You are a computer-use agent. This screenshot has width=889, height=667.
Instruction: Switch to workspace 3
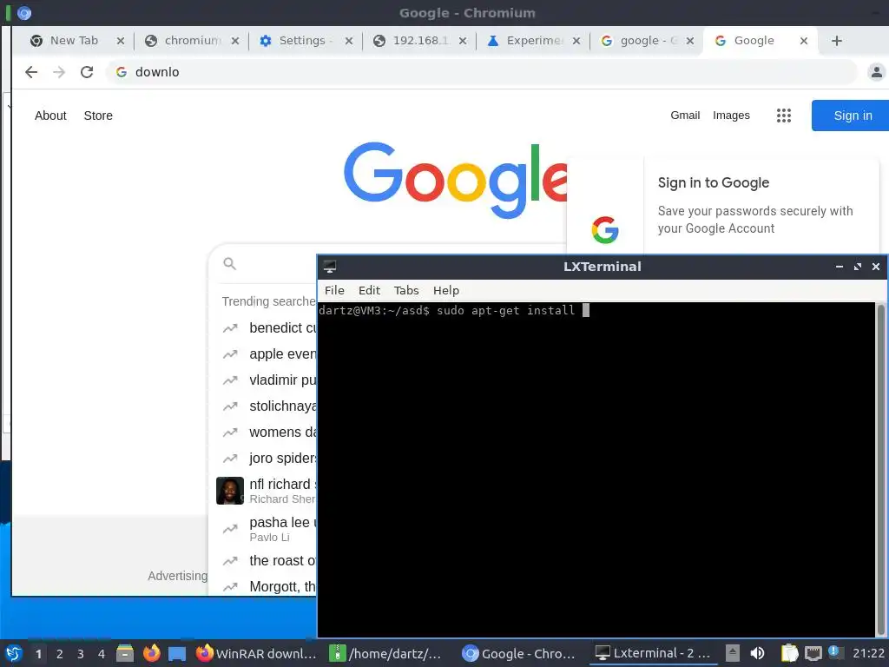pyautogui.click(x=81, y=654)
